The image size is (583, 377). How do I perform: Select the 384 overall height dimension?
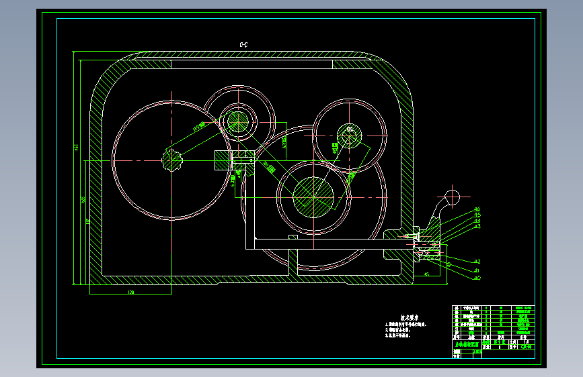click(x=76, y=148)
